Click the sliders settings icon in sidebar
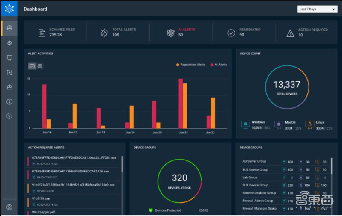The width and height of the screenshot is (342, 216). coord(9,72)
